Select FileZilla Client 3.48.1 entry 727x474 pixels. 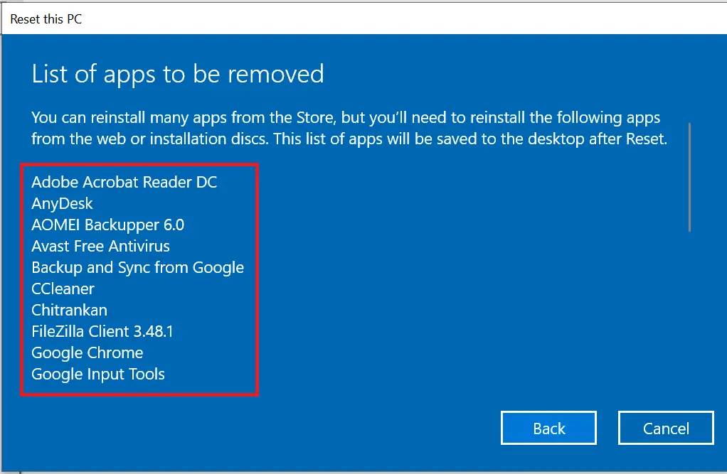(102, 331)
